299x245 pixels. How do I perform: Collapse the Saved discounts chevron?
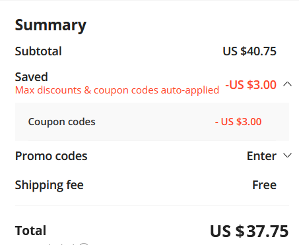pos(287,84)
